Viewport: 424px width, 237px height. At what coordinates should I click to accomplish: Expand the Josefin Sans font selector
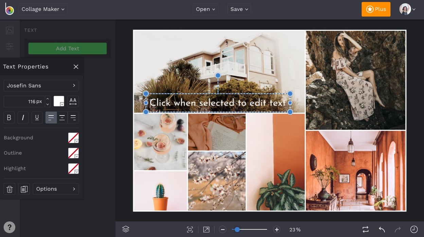coord(41,85)
